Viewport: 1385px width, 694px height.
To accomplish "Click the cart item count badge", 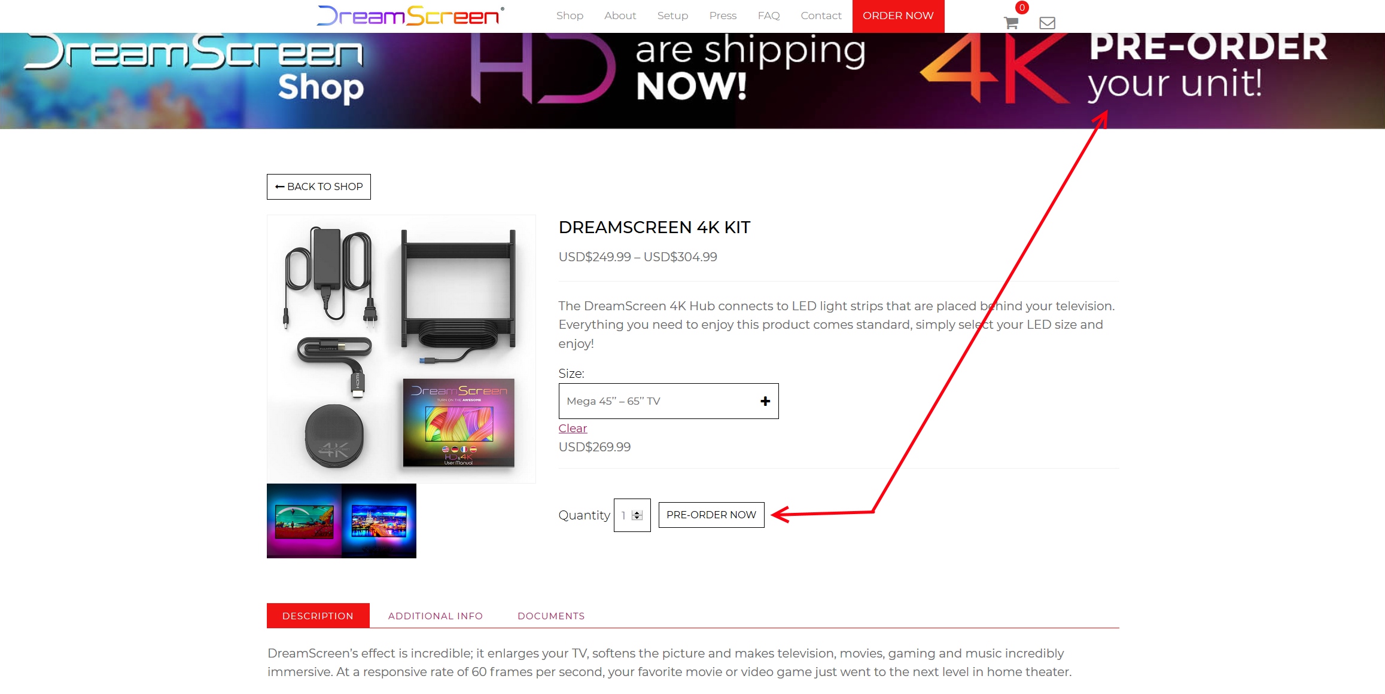I will tap(1022, 8).
